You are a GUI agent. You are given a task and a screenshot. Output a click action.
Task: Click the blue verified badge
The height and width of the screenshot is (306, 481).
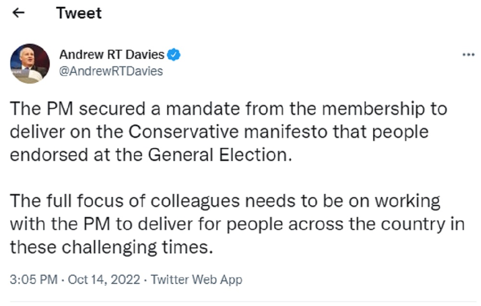[174, 55]
